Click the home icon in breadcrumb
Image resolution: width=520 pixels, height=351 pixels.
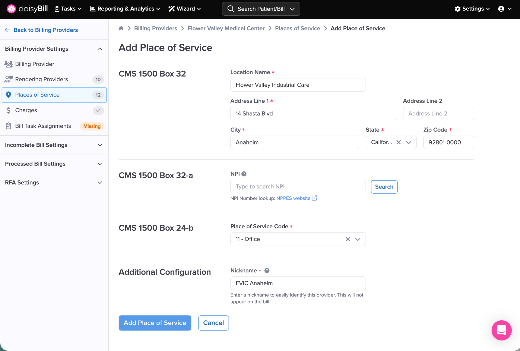pyautogui.click(x=121, y=28)
